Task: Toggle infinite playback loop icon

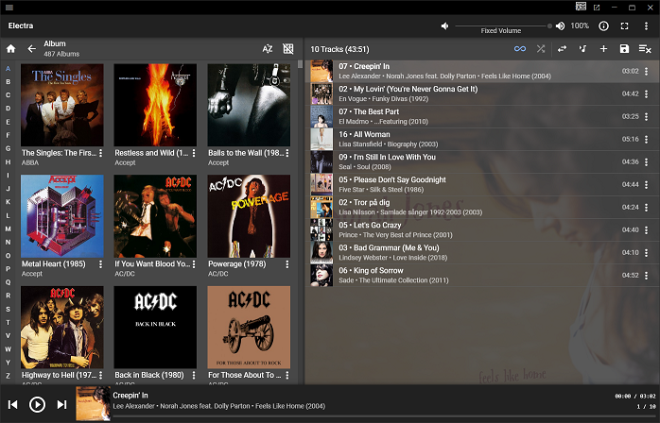Action: click(520, 49)
